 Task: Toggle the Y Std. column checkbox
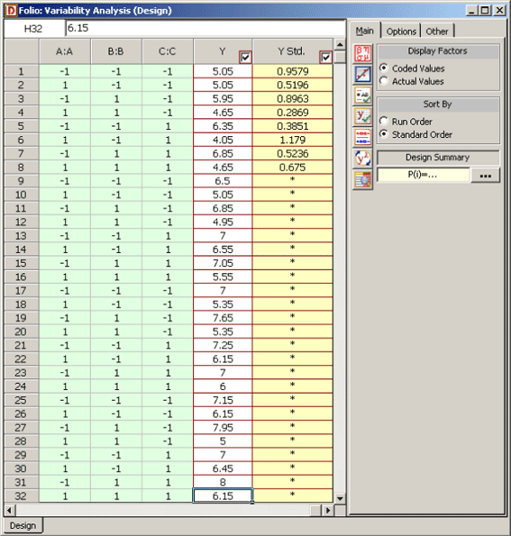(325, 57)
